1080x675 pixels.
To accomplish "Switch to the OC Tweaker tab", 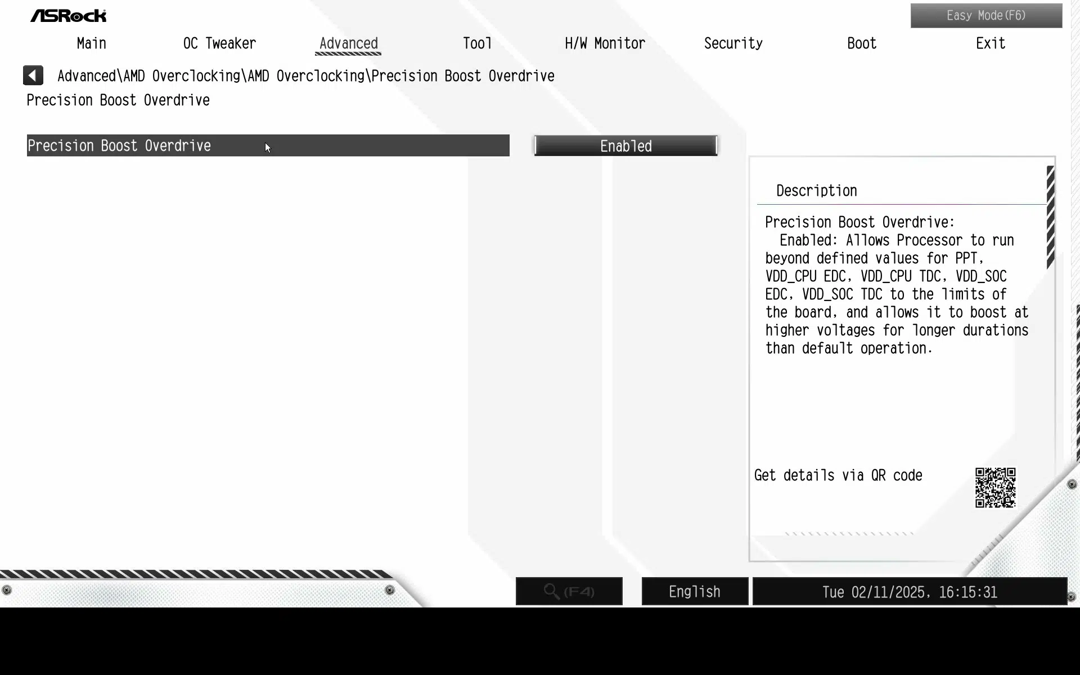I will (x=219, y=43).
